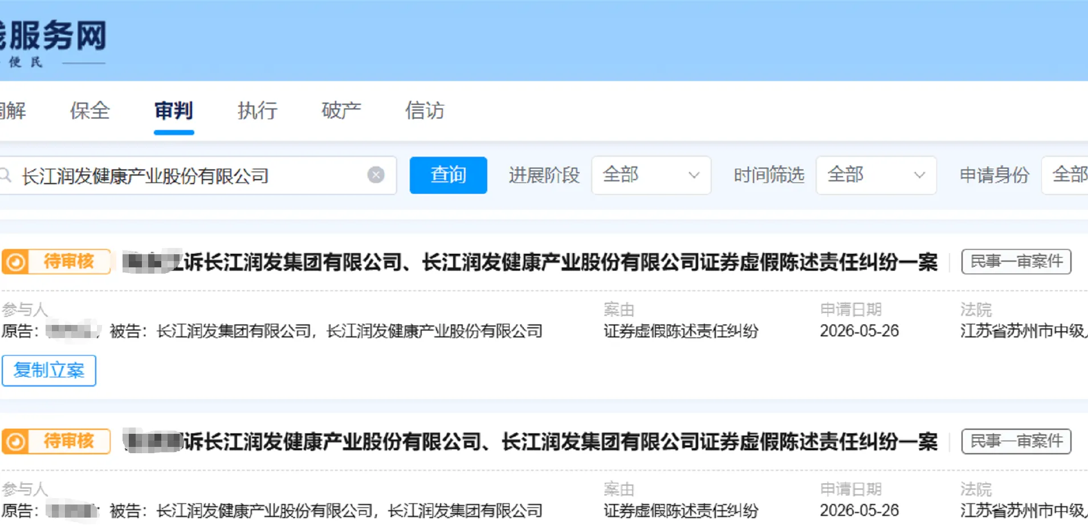1088x529 pixels.
Task: Go to the 执行 tab
Action: (258, 110)
